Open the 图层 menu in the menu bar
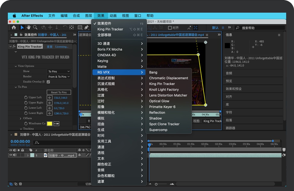 [x=88, y=16]
